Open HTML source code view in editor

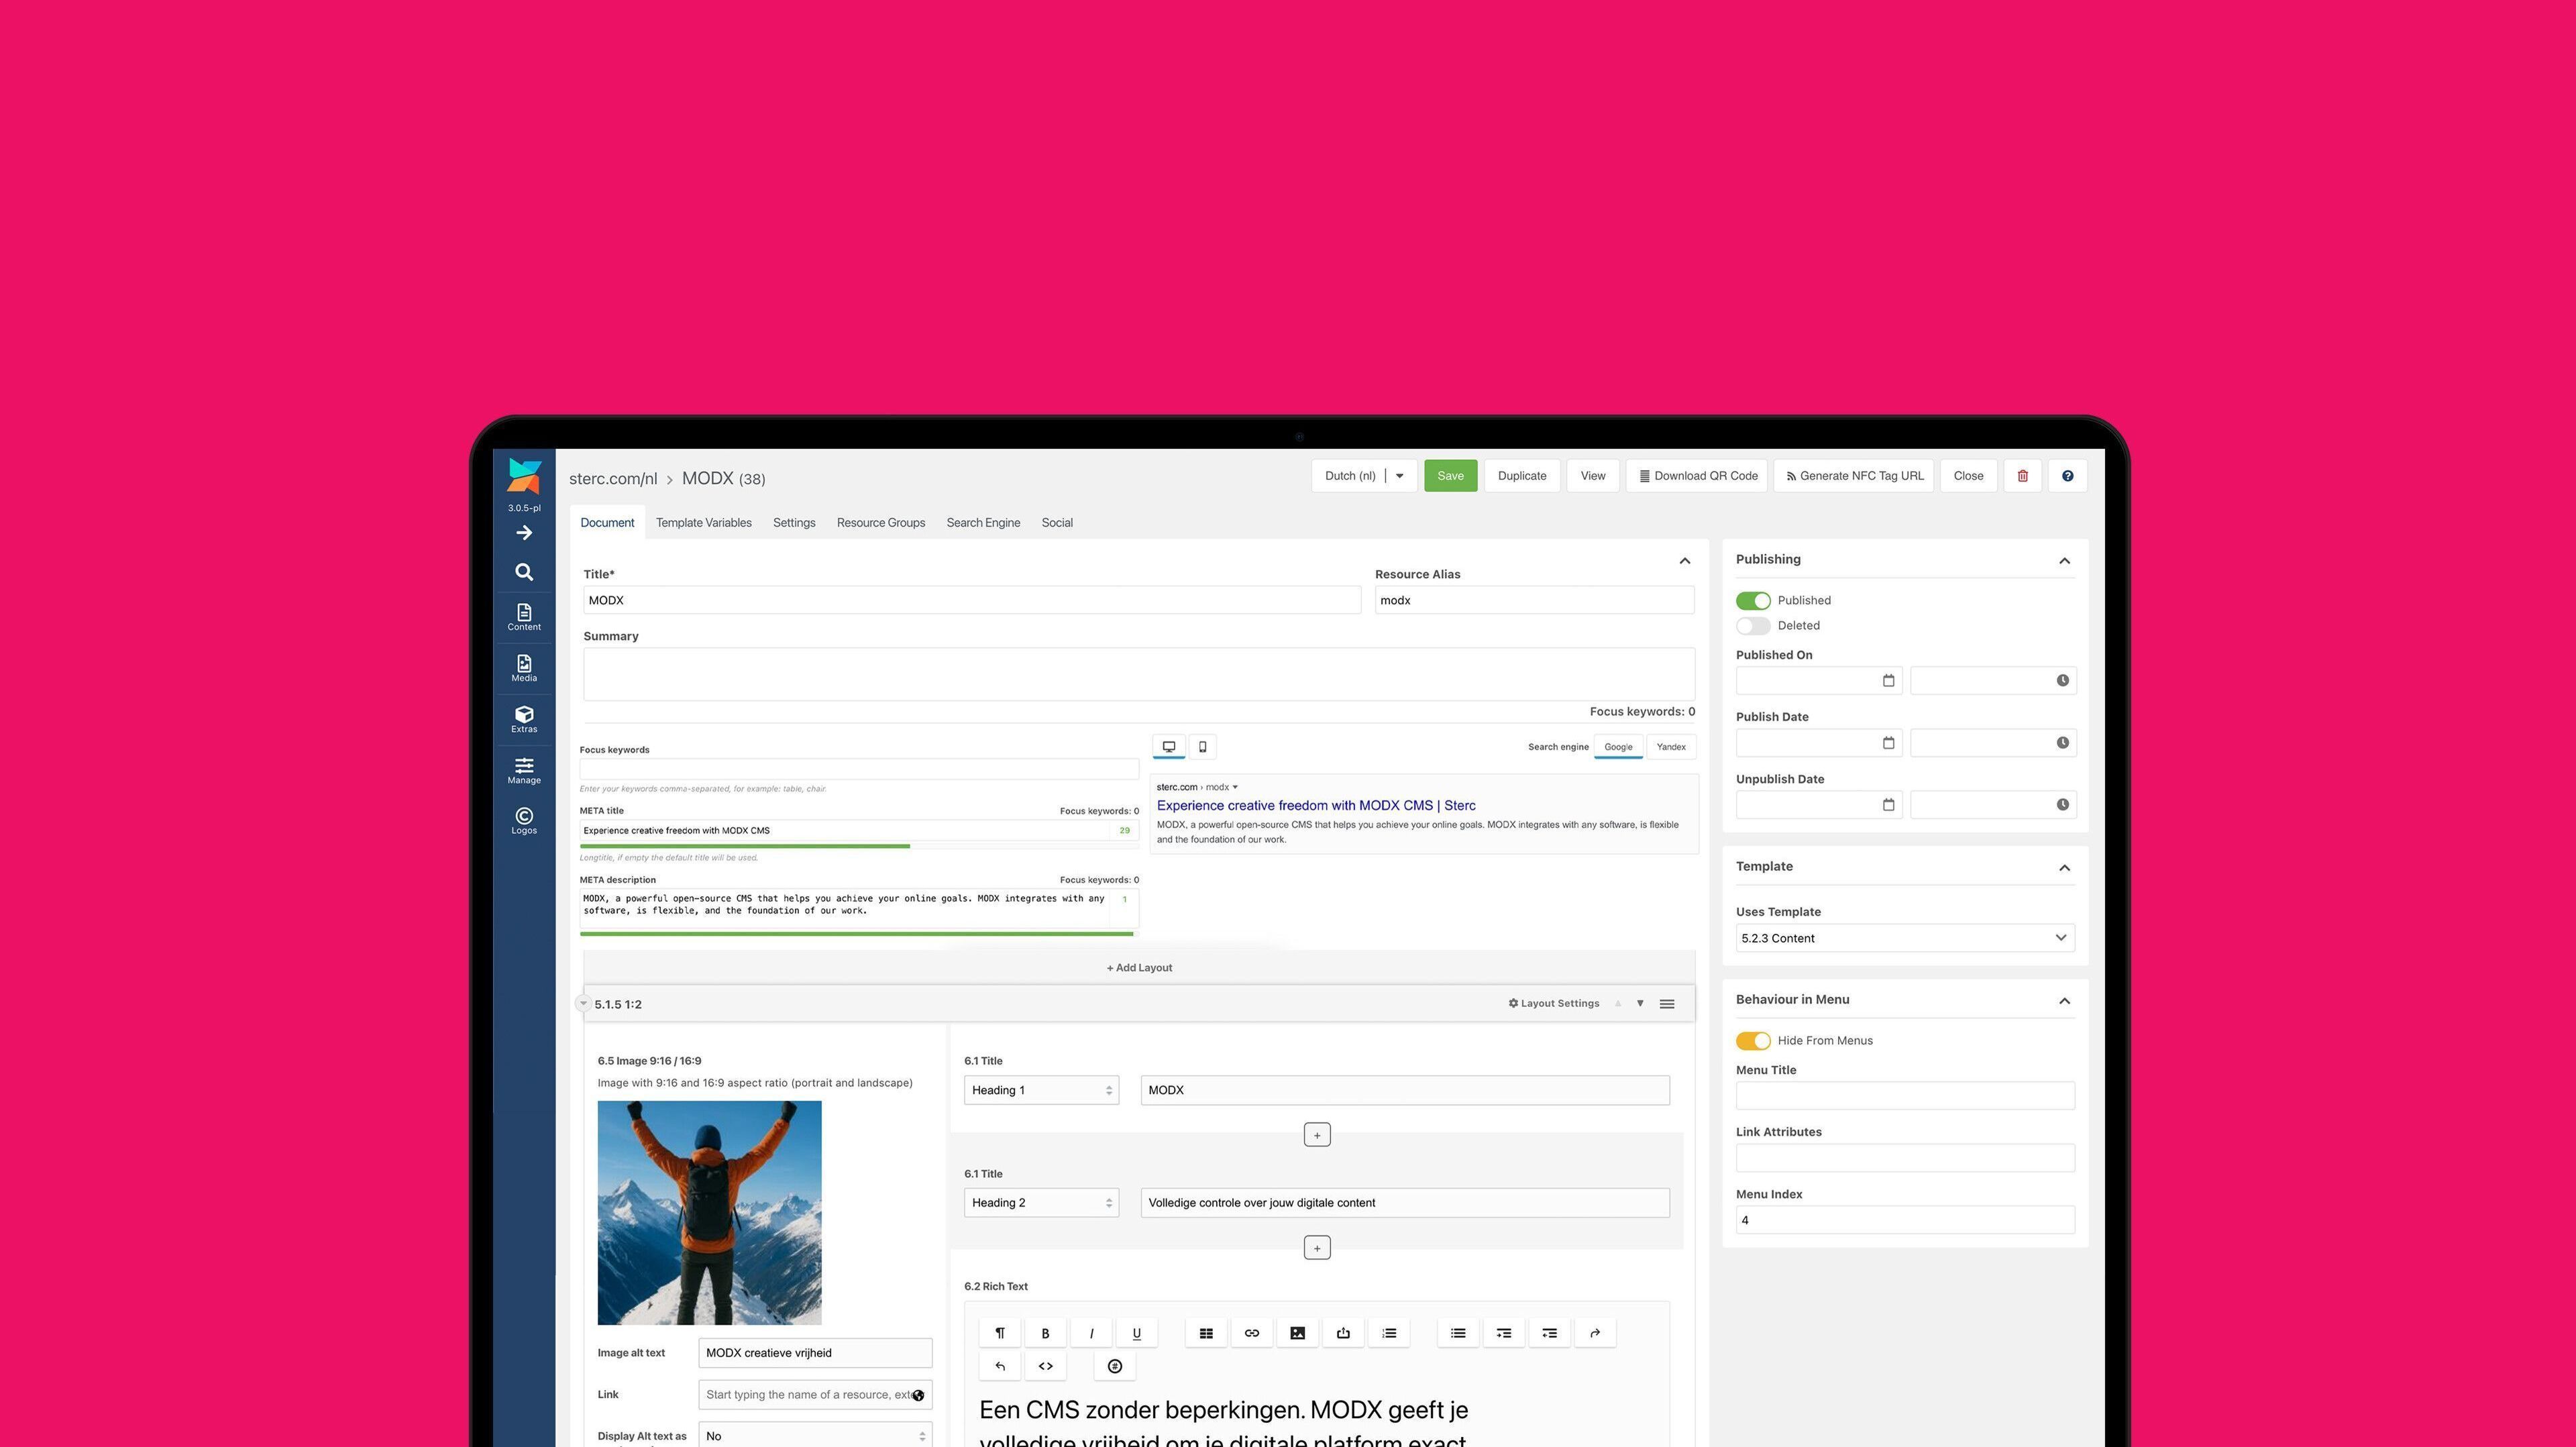[x=1045, y=1366]
